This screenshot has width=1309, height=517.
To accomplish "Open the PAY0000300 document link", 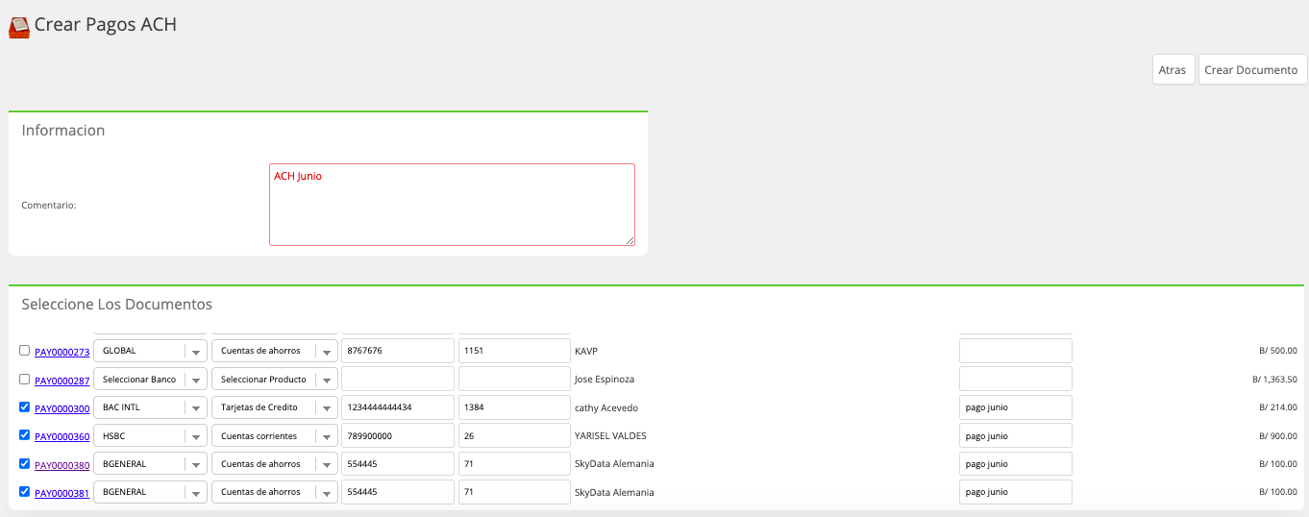I will 62,408.
